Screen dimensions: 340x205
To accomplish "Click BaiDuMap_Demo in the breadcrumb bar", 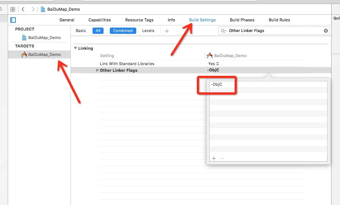I will coord(64,9).
